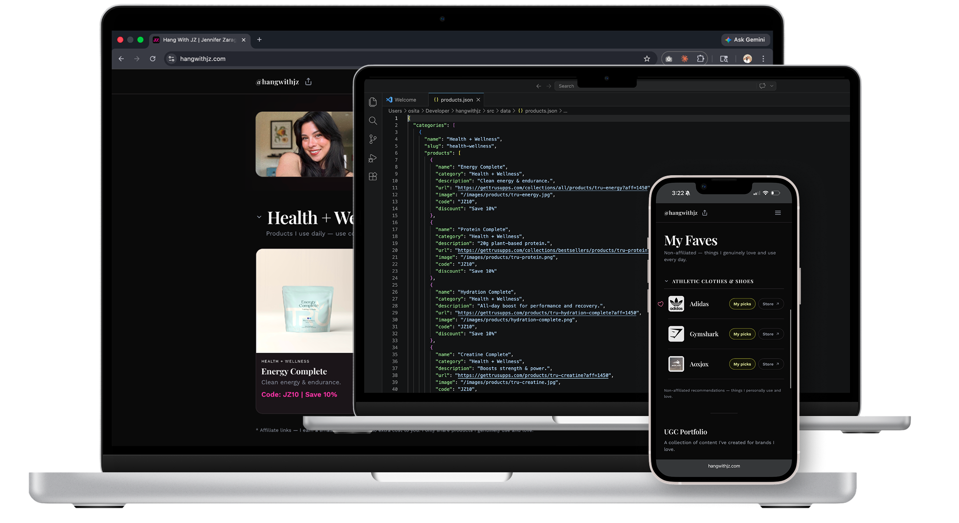The height and width of the screenshot is (523, 959).
Task: Select the products.json editor tab
Action: coord(456,100)
